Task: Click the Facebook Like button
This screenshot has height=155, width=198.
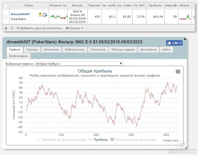Action: 174,43
